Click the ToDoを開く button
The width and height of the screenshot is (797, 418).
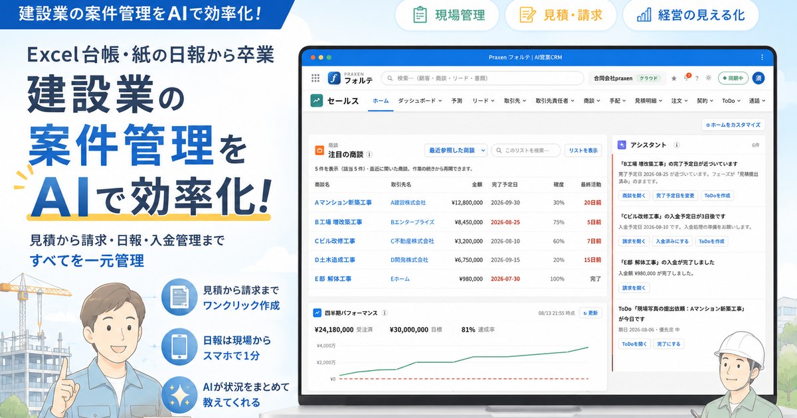634,344
